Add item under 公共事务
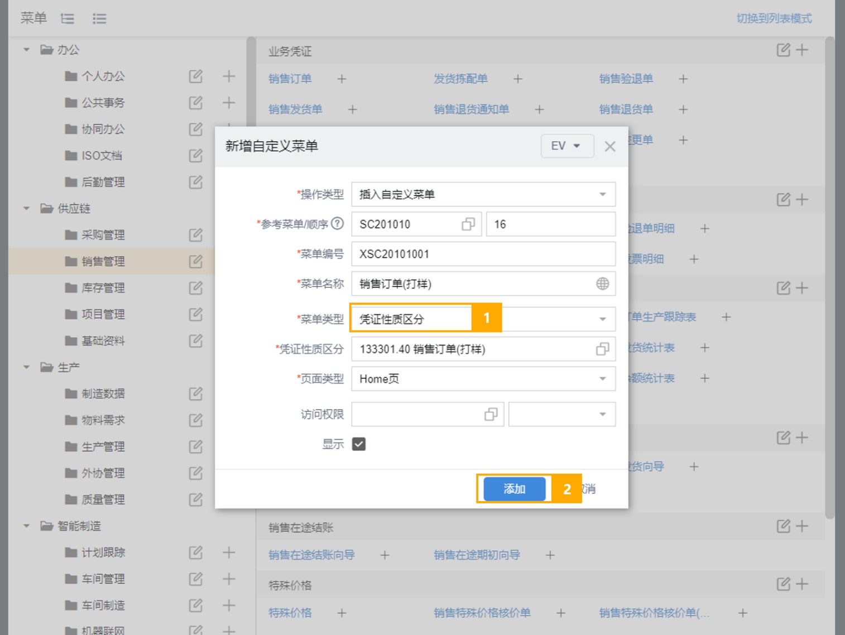This screenshot has height=635, width=845. click(229, 103)
